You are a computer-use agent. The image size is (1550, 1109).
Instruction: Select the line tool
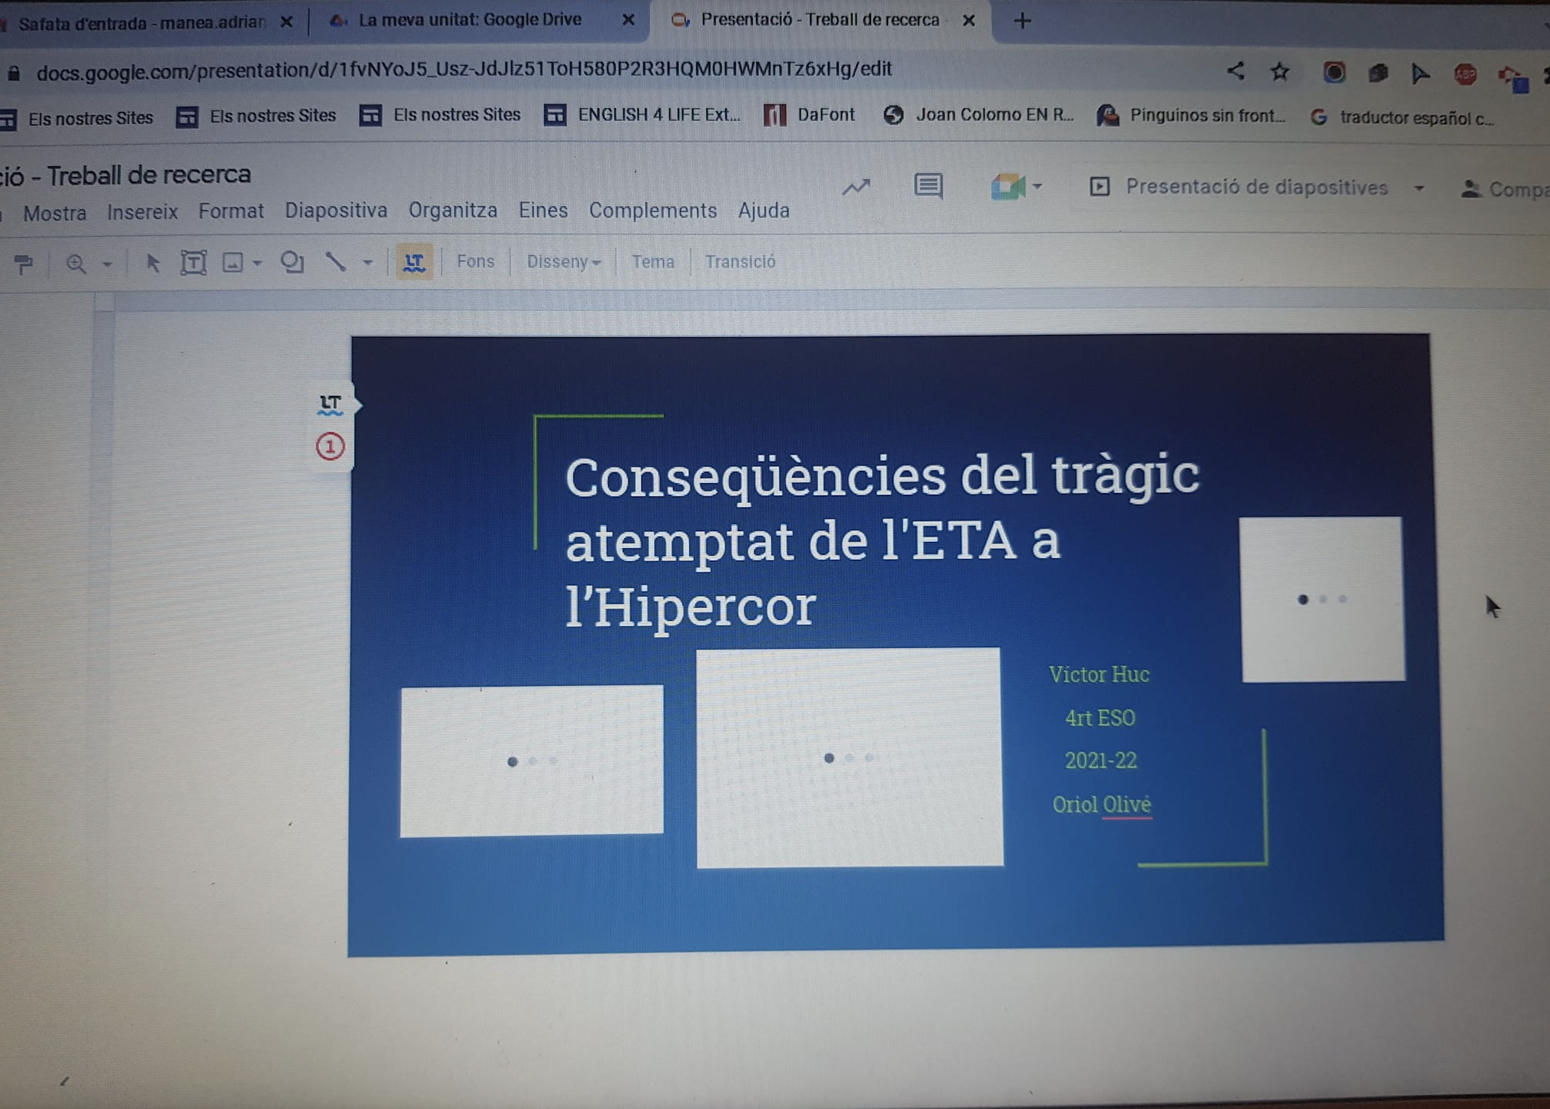pos(335,262)
